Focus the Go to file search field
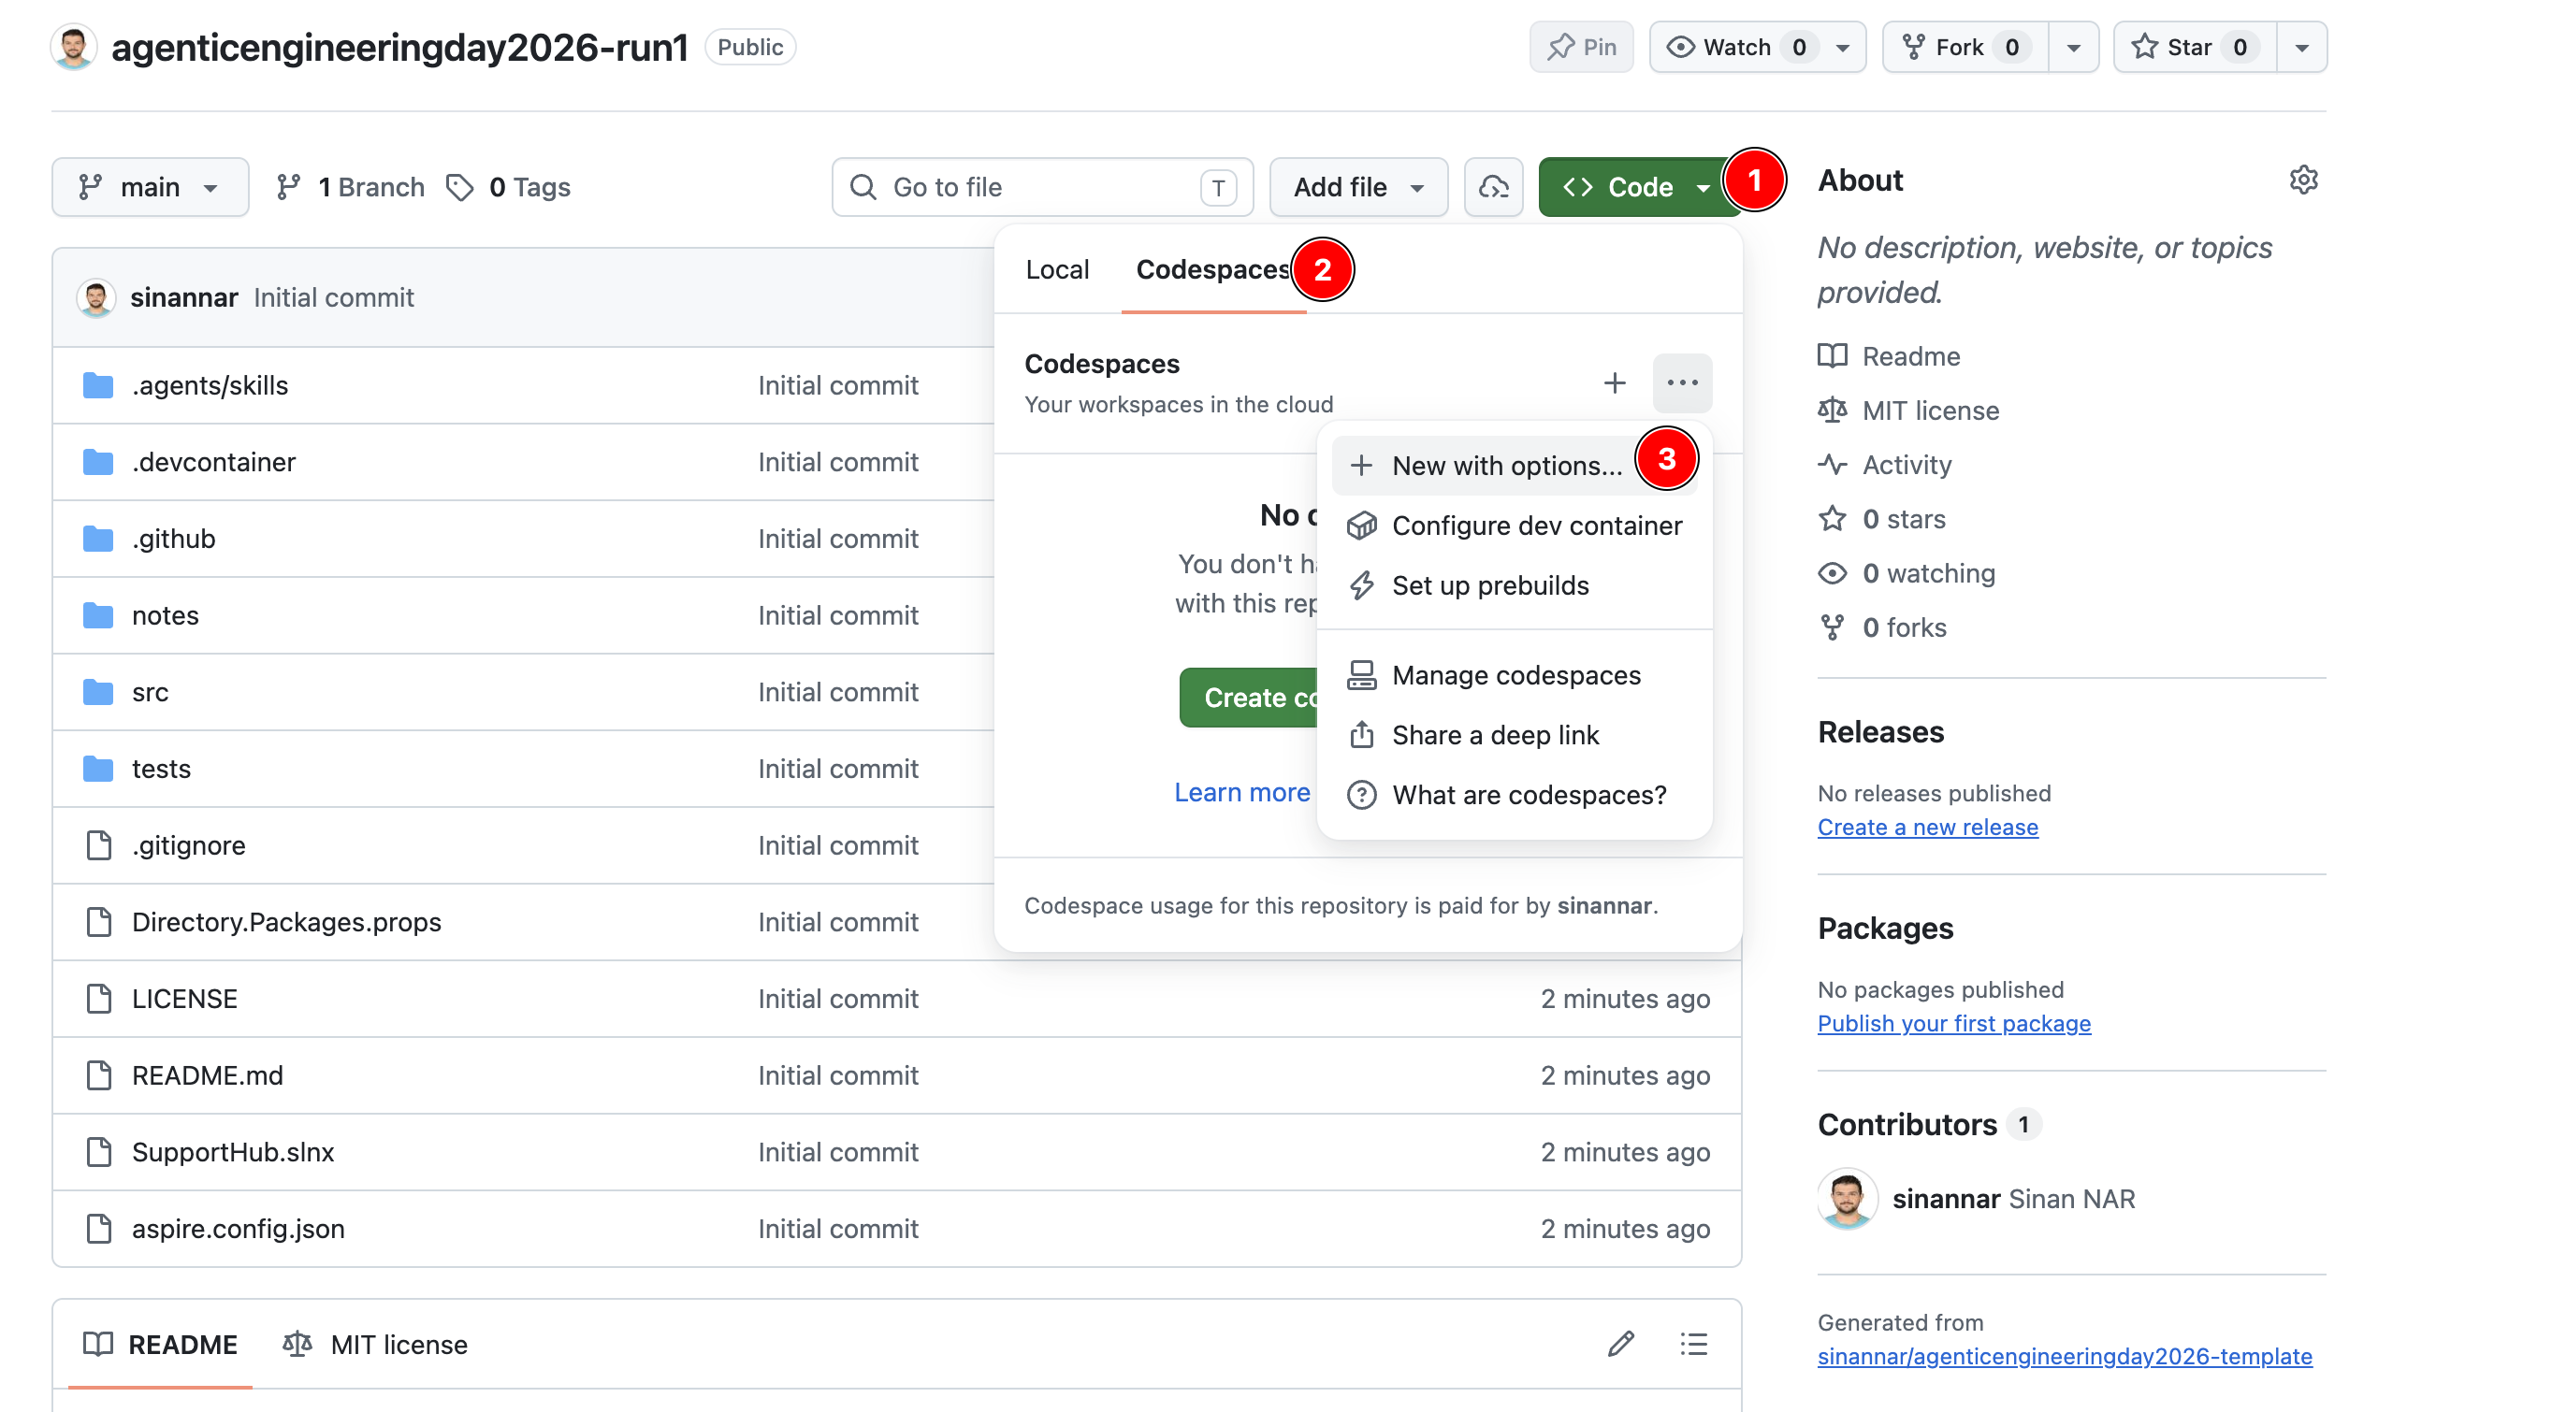 (1042, 187)
